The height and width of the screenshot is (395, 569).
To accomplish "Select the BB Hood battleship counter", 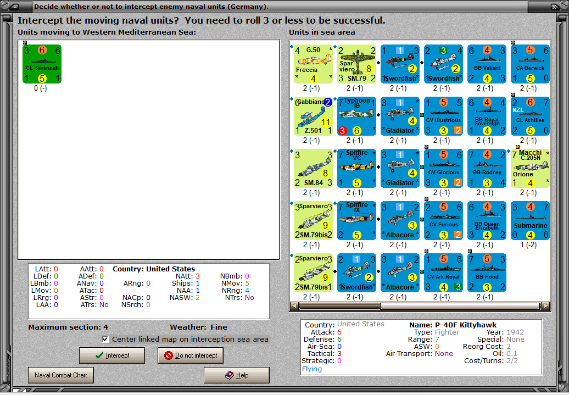I will 487,272.
